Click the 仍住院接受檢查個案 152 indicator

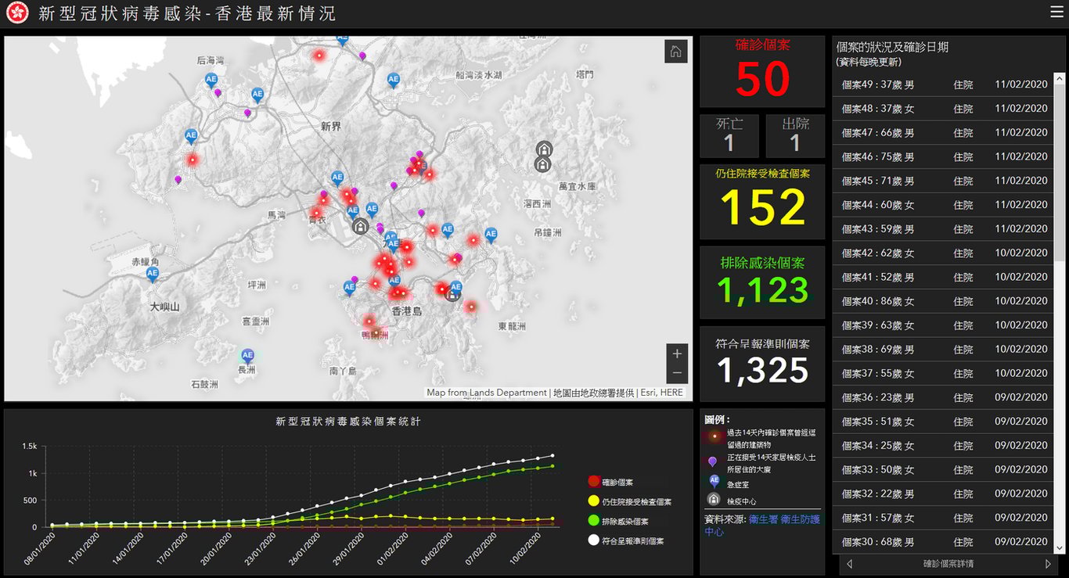click(762, 201)
